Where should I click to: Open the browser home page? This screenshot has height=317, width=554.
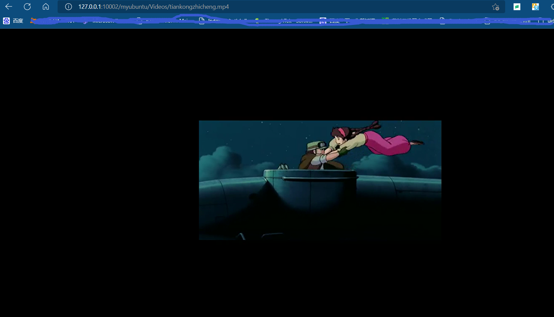[x=46, y=7]
